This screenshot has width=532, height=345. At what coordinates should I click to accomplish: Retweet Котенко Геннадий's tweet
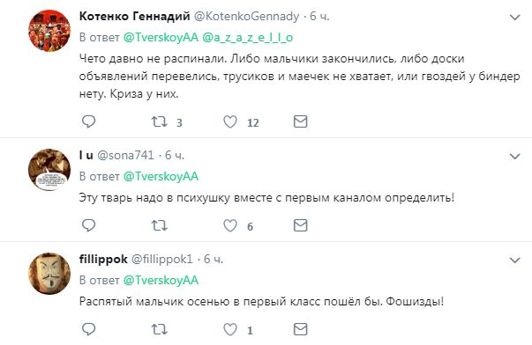(159, 121)
